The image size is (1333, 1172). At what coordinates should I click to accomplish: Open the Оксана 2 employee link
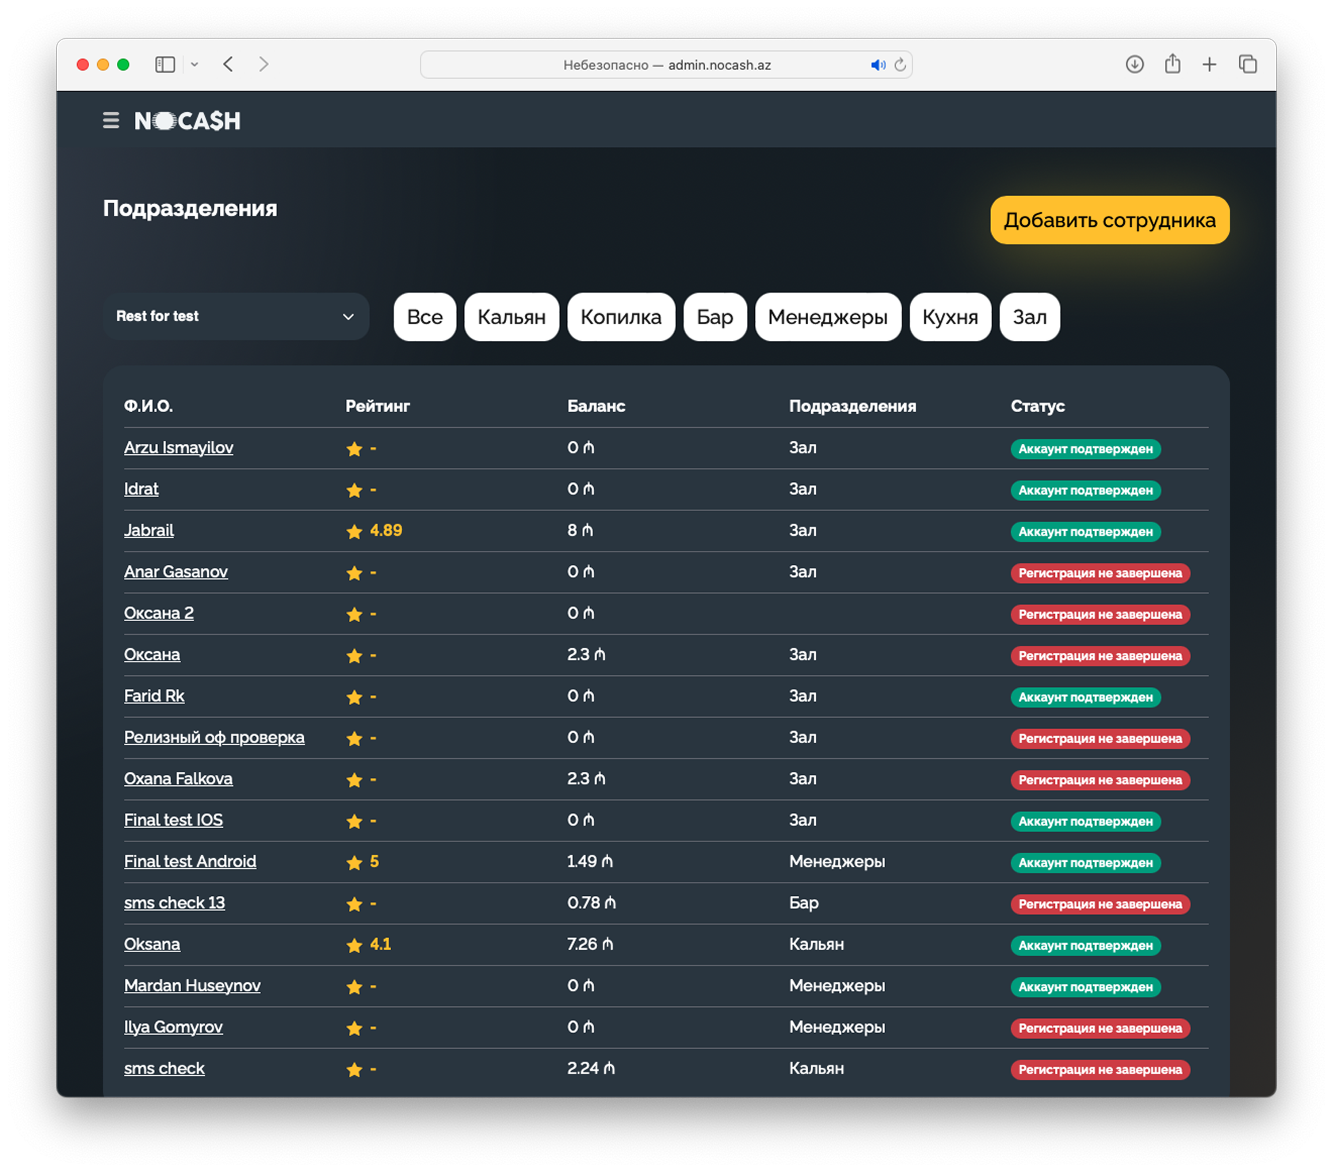tap(158, 613)
